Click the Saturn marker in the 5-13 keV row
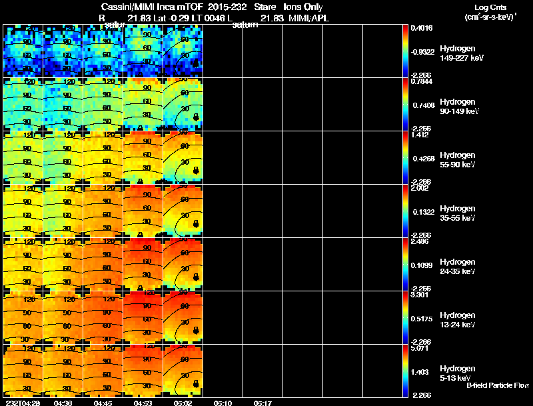 196,384
